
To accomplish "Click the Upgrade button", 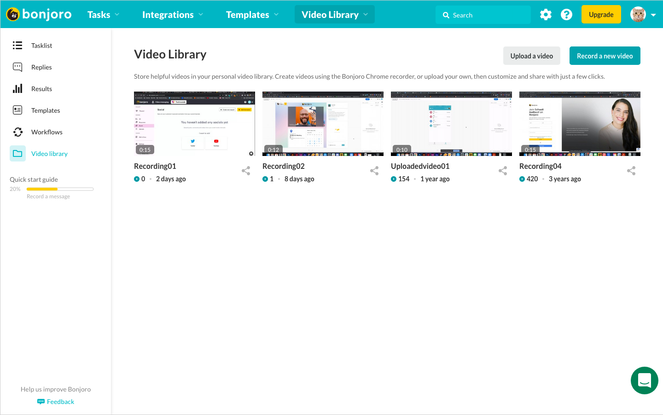I will click(601, 14).
